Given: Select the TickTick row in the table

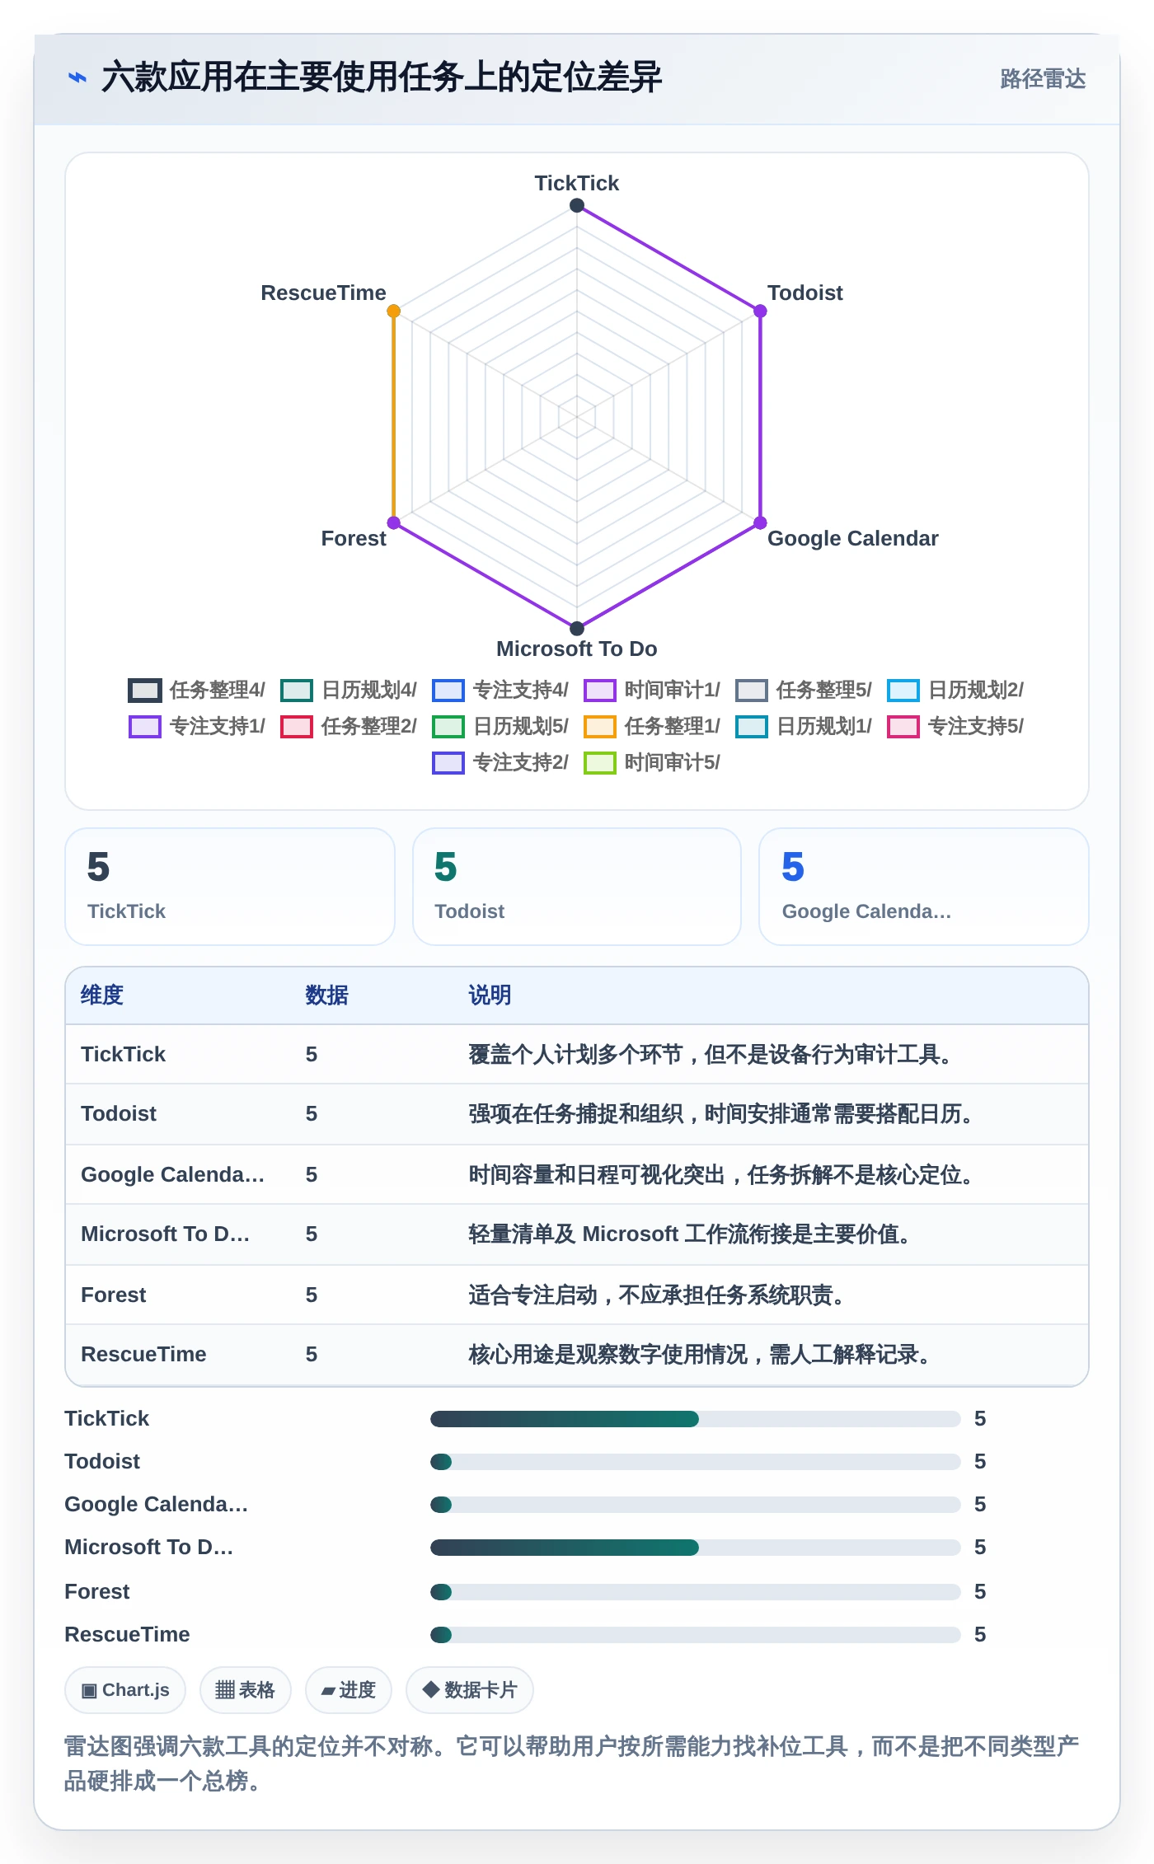Looking at the screenshot, I should (577, 1054).
